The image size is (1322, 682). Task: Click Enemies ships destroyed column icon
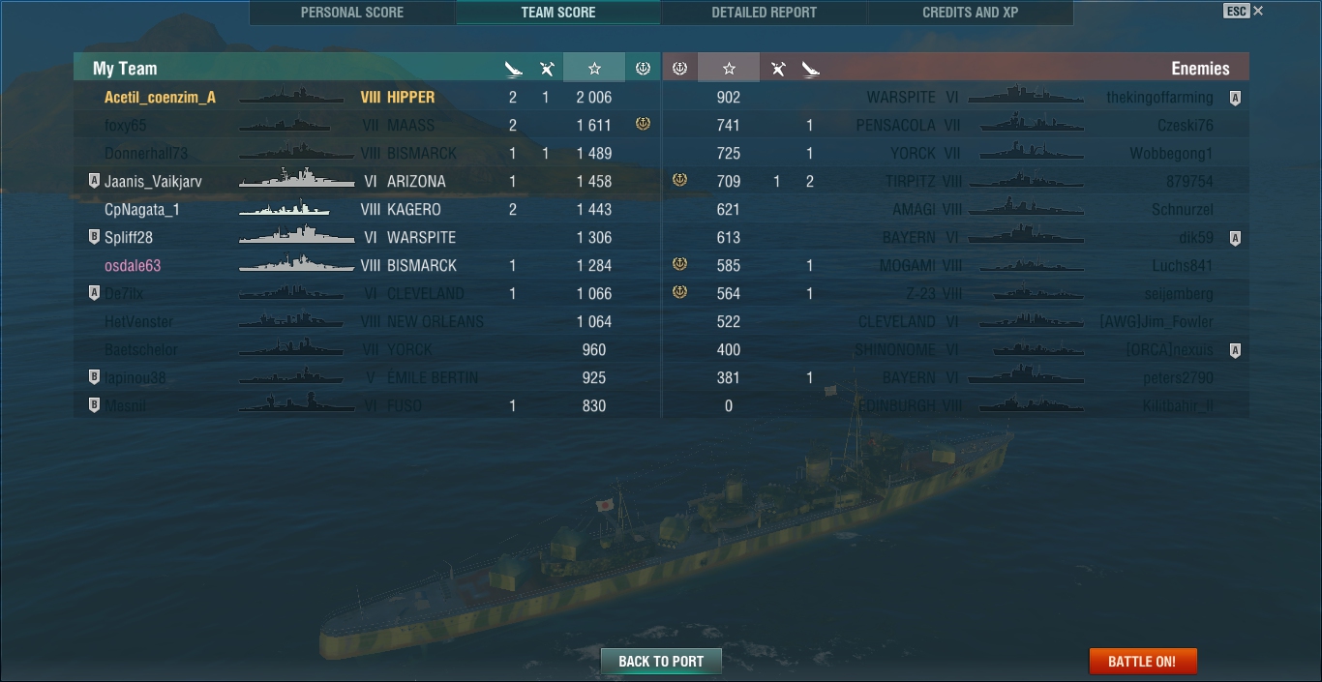(811, 69)
